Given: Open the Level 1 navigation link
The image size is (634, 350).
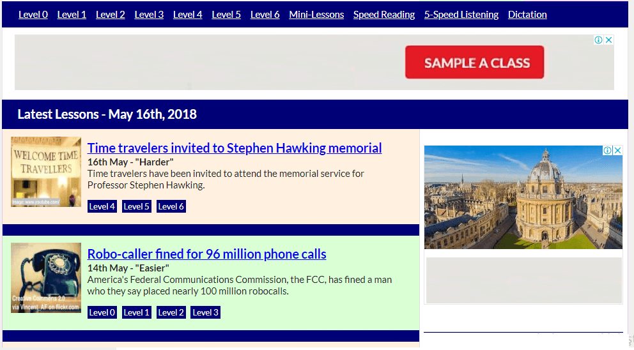Looking at the screenshot, I should 72,15.
